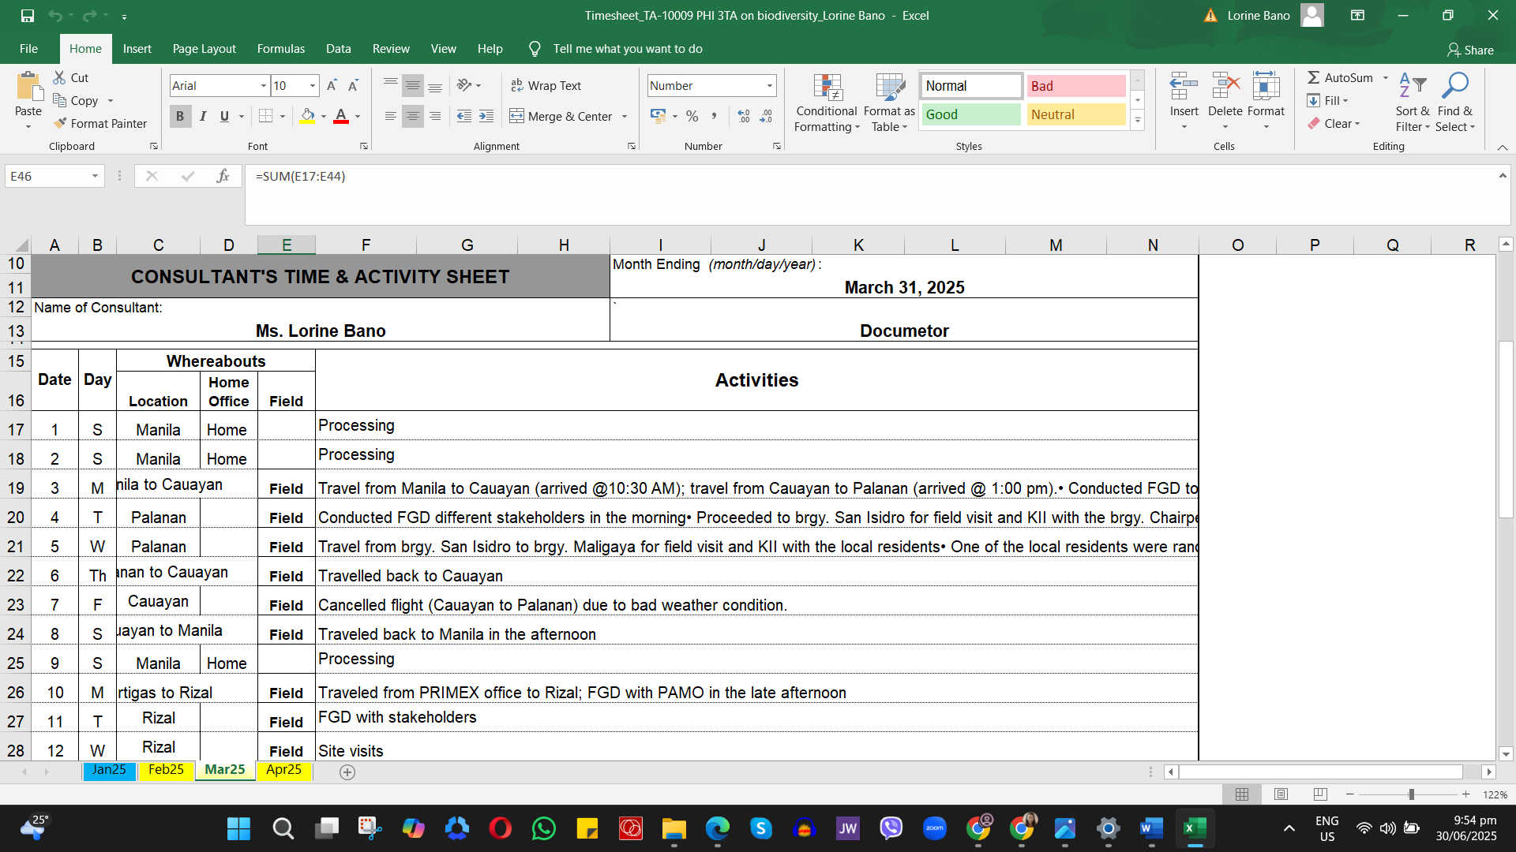
Task: Open the font size dropdown
Action: (x=313, y=85)
